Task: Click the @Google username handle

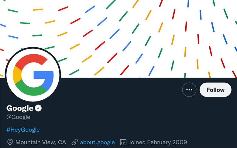Action: click(x=18, y=117)
